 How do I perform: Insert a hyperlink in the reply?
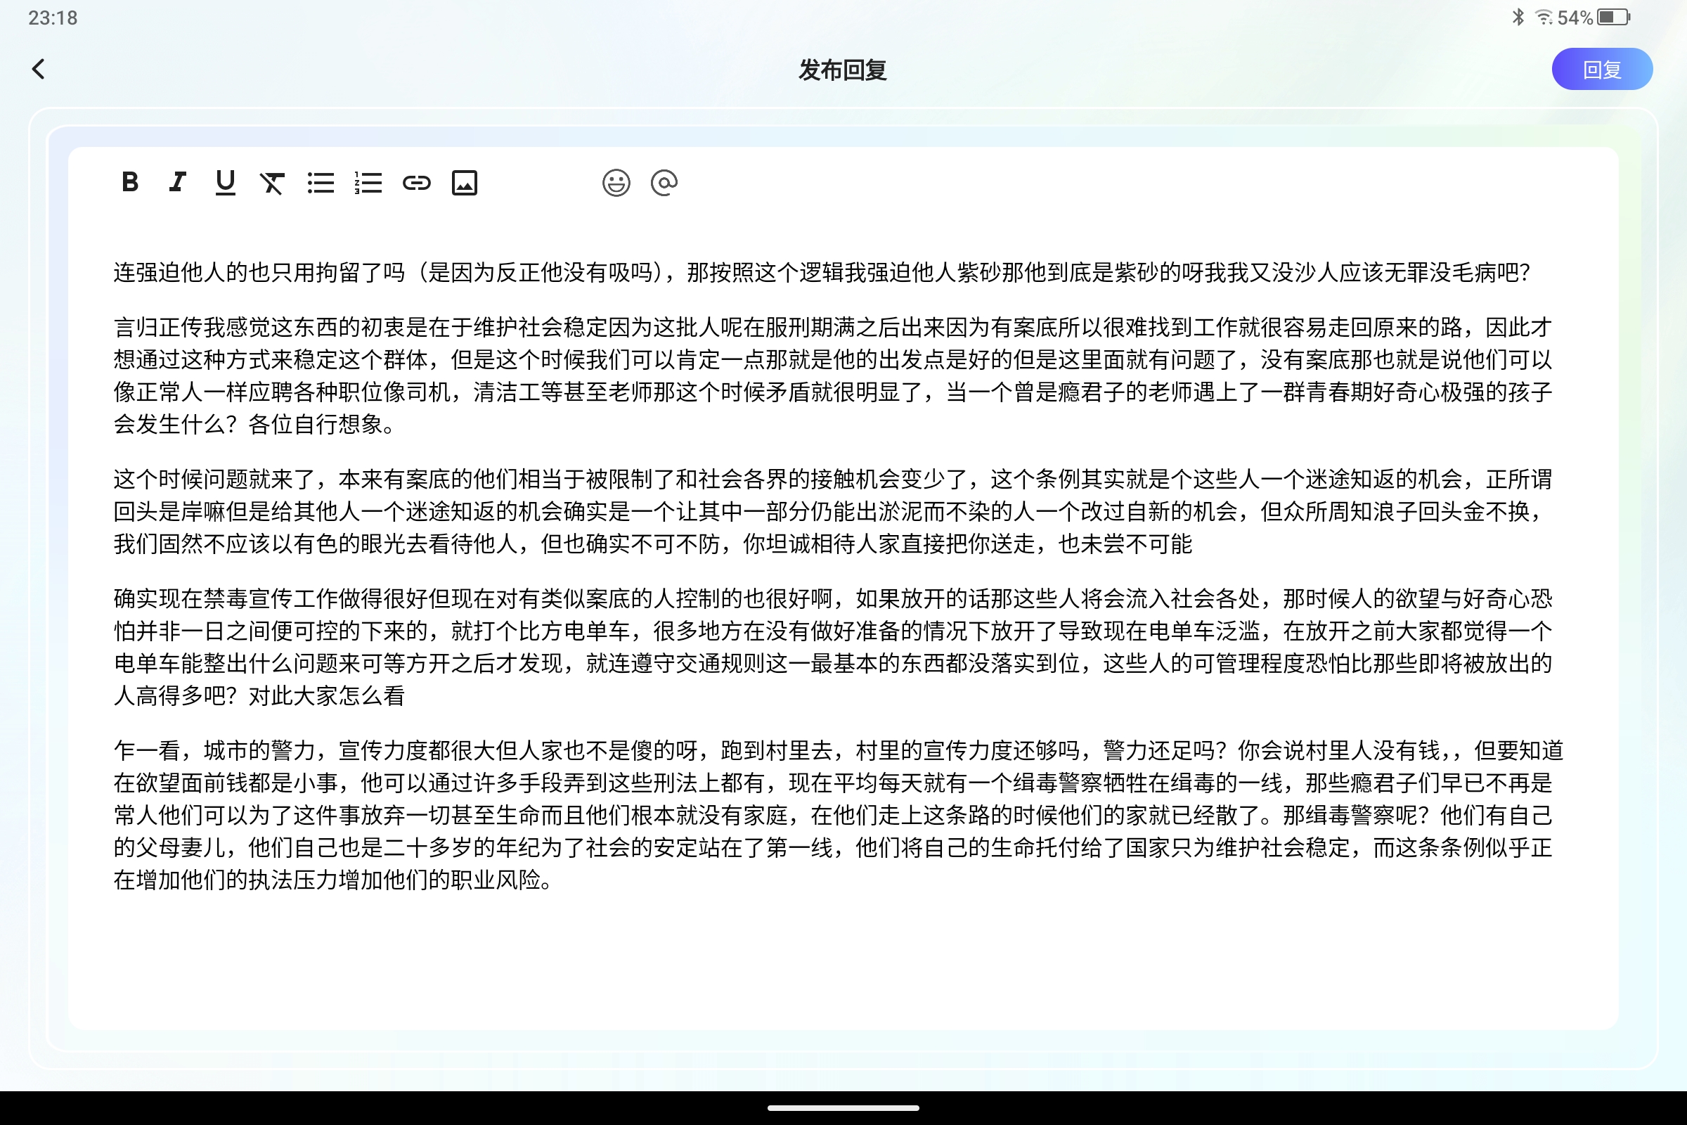[x=417, y=183]
